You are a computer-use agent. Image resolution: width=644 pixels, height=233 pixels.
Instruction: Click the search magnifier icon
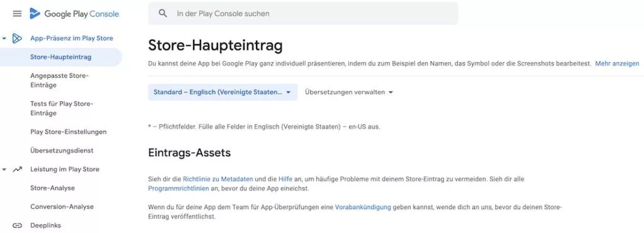click(163, 13)
